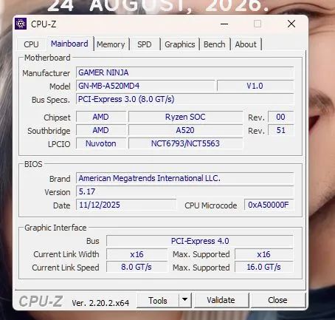Expand the Tools dropdown arrow
335x320 pixels.
click(185, 301)
